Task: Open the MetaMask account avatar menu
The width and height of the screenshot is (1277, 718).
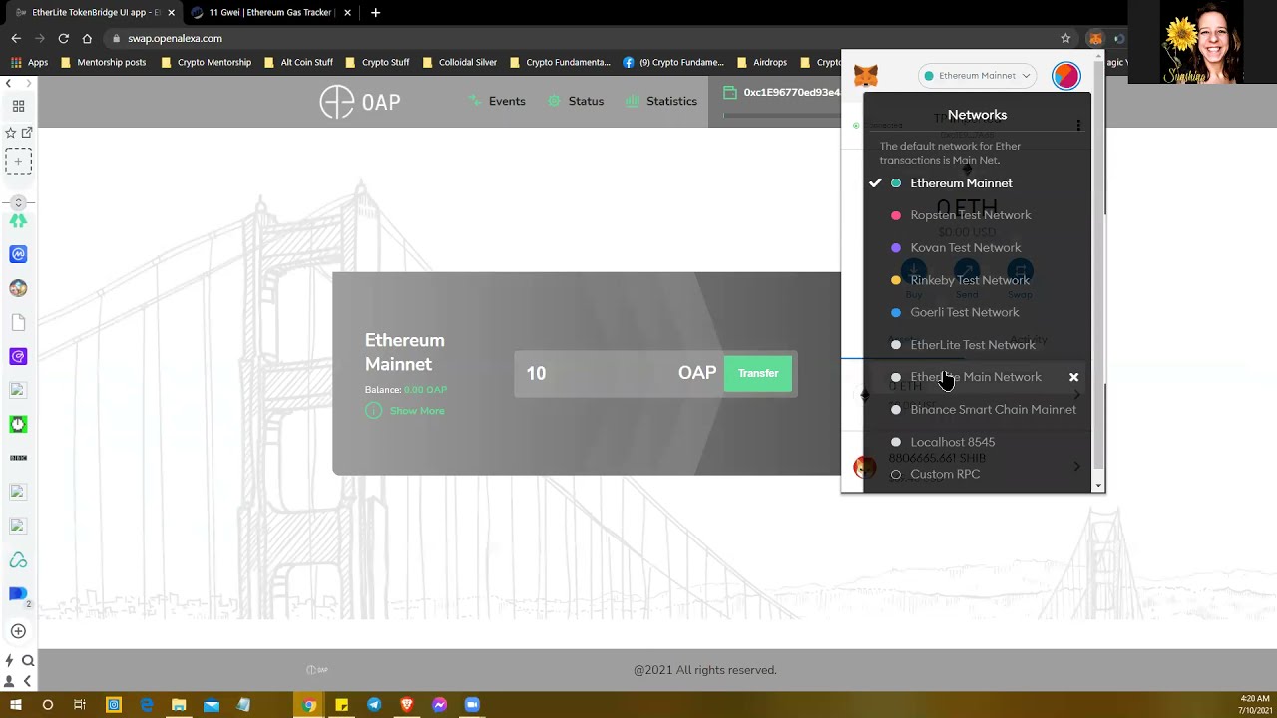Action: 1065,76
